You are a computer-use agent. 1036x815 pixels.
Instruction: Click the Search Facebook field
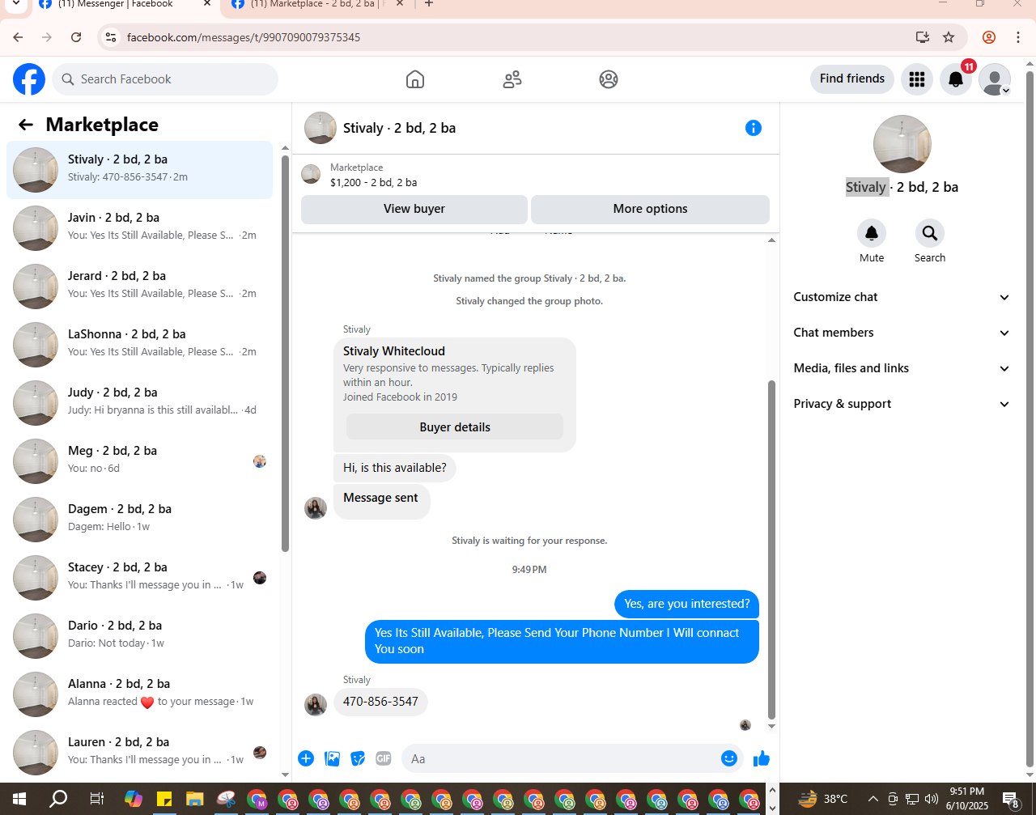165,79
